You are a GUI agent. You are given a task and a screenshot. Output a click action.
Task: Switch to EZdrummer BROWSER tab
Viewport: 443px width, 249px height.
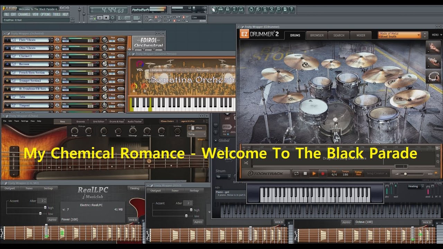[x=317, y=35]
